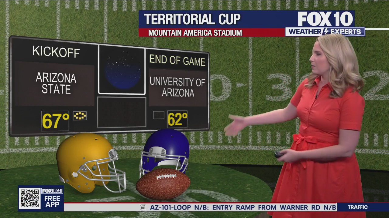Click the University of Arizona team panel
Image resolution: width=389 pixels, height=218 pixels.
(177, 87)
